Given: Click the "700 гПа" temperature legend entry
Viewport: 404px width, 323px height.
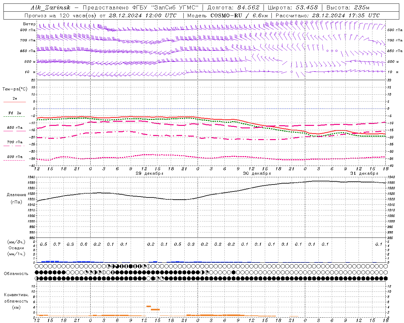Looking at the screenshot, I should click(15, 142).
